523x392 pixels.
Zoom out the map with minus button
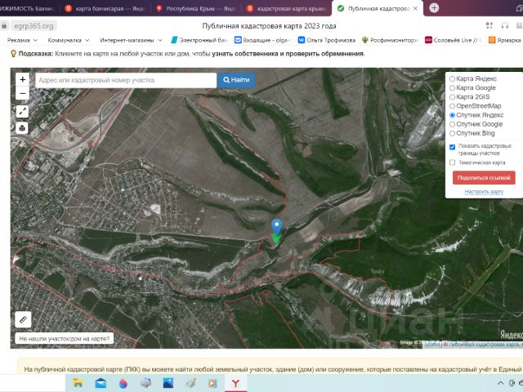[22, 94]
